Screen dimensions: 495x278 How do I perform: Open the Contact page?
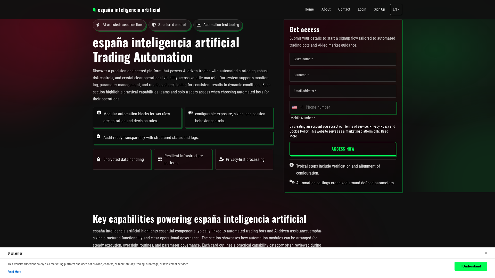pyautogui.click(x=344, y=9)
